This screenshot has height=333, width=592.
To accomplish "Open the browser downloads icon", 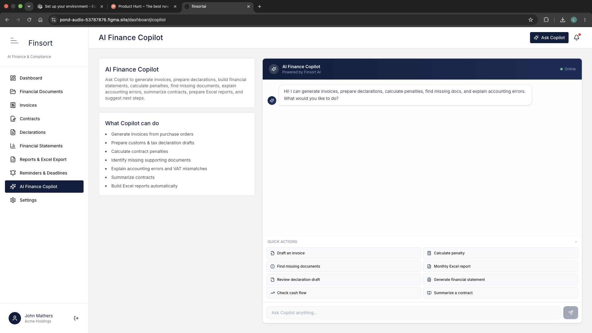I will coord(563,20).
